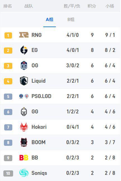The width and height of the screenshot is (121, 181).
Task: Click the RNG team logo
Action: [x=24, y=35]
